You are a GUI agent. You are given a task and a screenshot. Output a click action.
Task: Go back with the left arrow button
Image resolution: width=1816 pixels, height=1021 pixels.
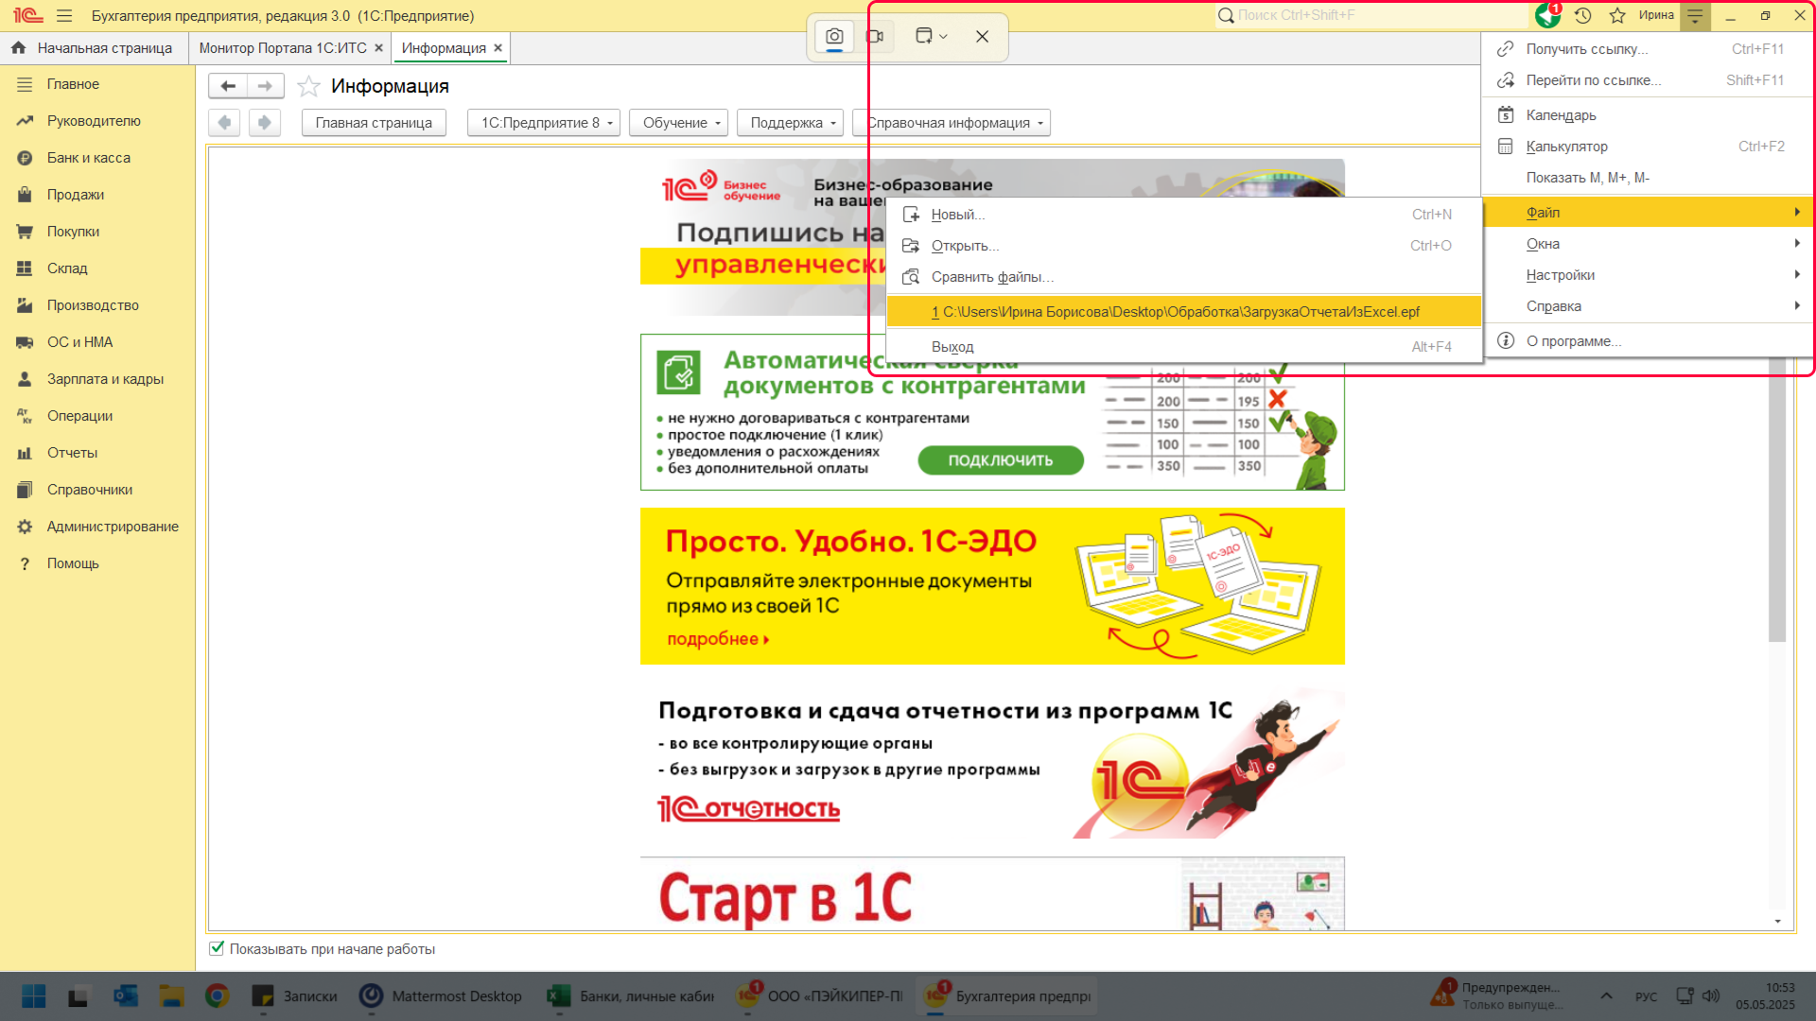coord(228,86)
